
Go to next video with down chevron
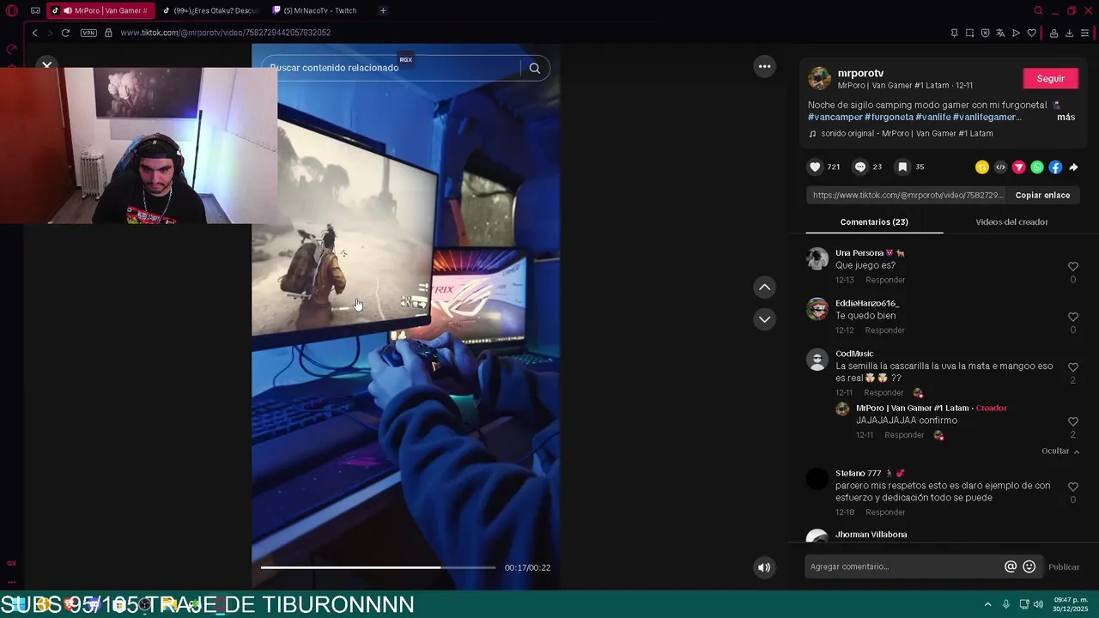click(x=764, y=319)
